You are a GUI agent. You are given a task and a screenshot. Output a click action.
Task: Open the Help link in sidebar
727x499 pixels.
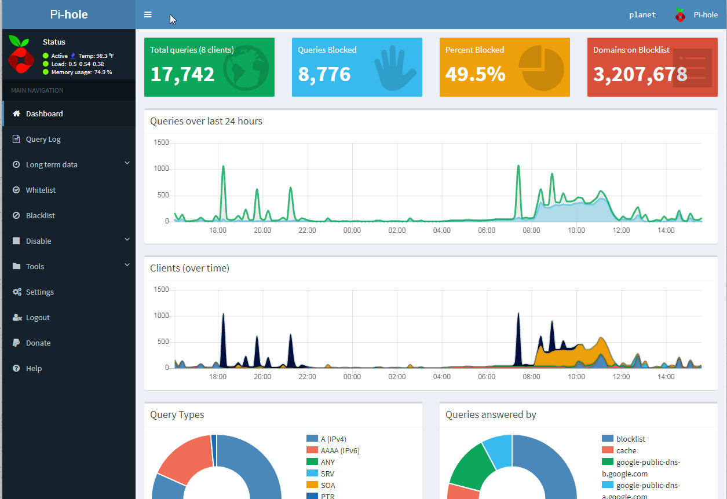point(69,368)
